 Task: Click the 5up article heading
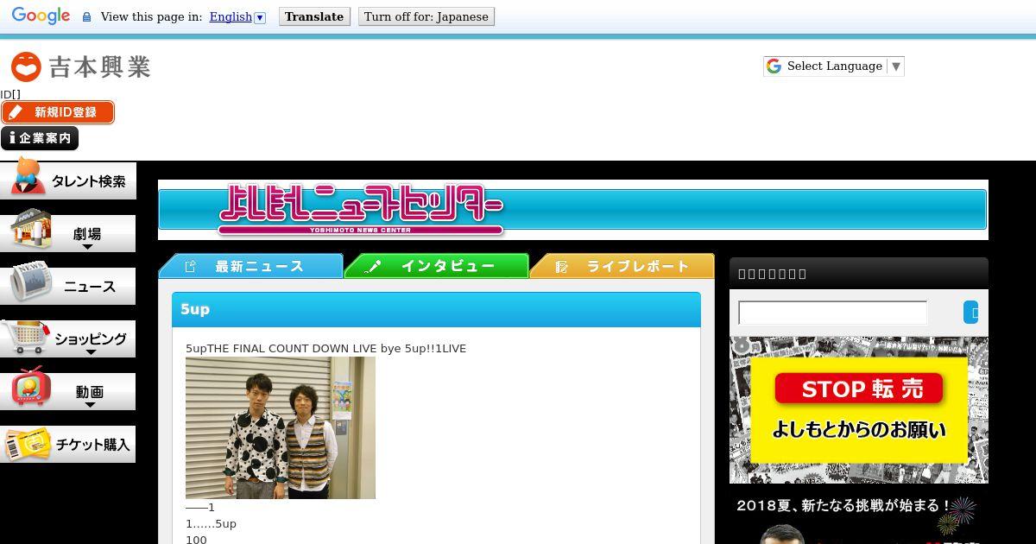click(x=195, y=309)
